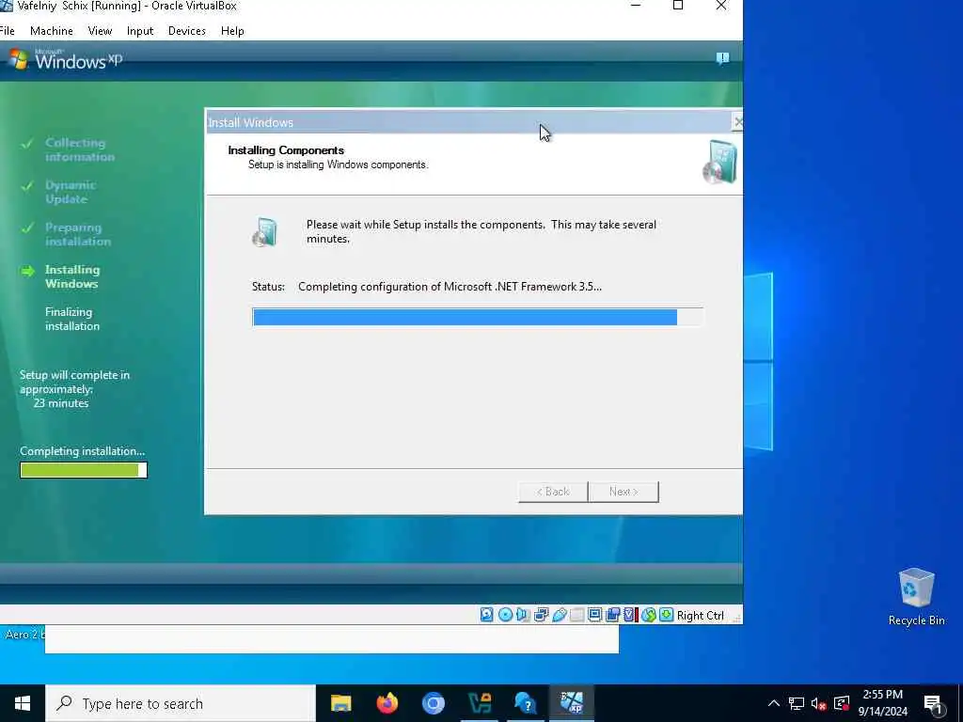Click the audio speaker icon in VirtualBox status bar
The image size is (963, 722).
[x=523, y=615]
